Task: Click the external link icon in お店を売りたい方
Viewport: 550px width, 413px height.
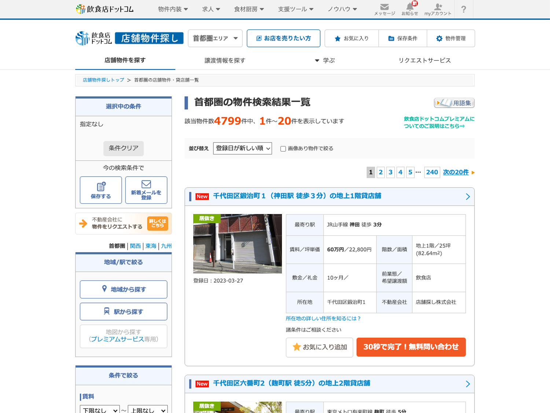Action: click(259, 38)
